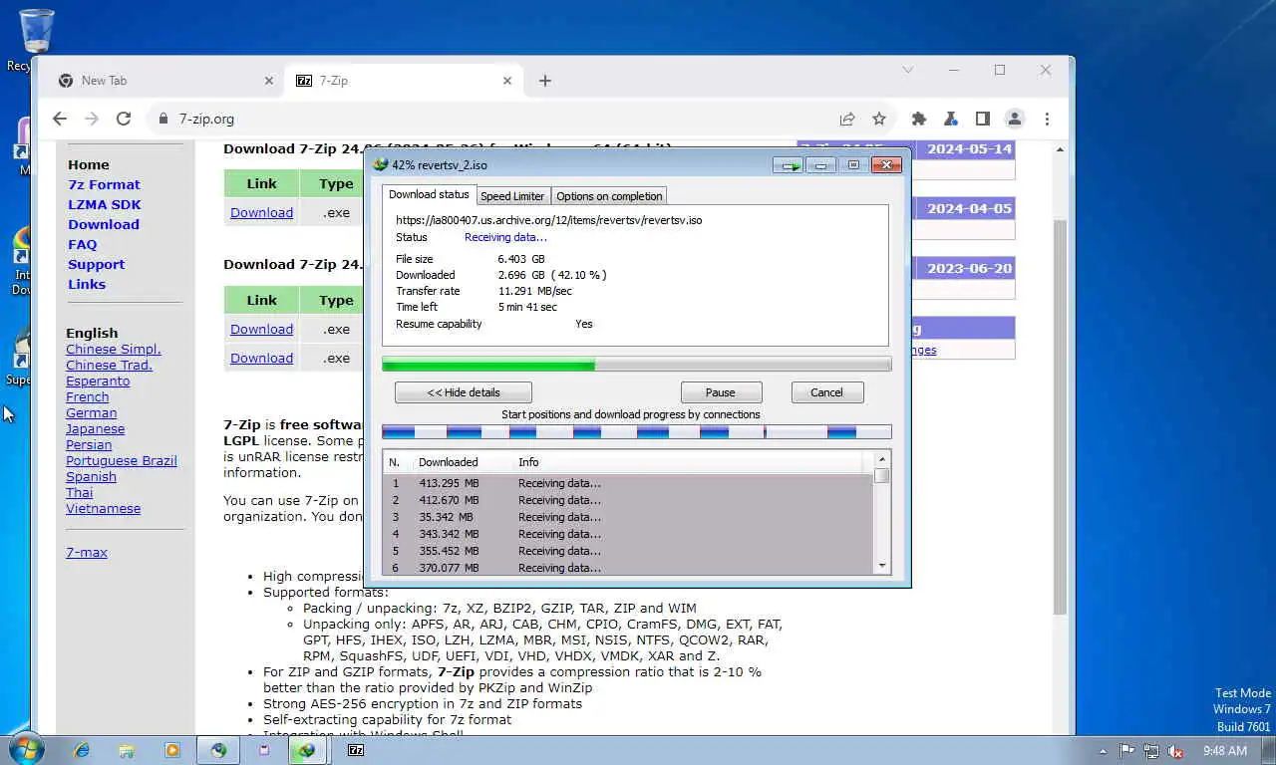Open Windows Media Player from taskbar
Image resolution: width=1276 pixels, height=765 pixels.
click(172, 750)
